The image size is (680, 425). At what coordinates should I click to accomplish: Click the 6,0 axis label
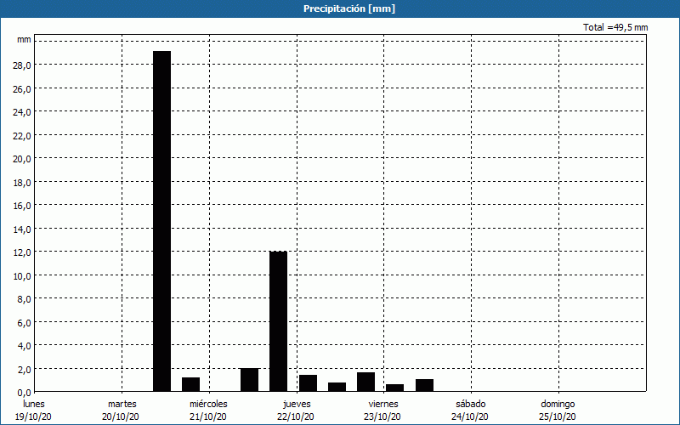[x=25, y=322]
